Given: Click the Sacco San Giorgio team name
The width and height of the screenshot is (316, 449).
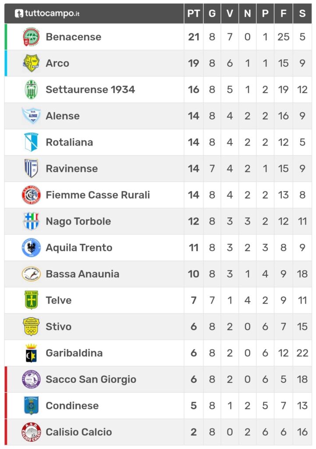Looking at the screenshot, I should (x=91, y=379).
